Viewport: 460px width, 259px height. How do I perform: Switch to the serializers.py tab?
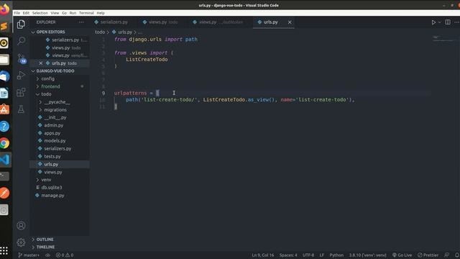tap(114, 22)
